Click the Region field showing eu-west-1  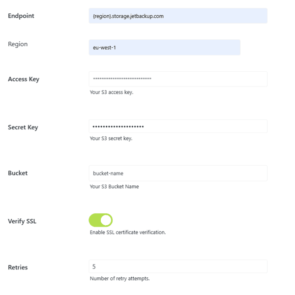pyautogui.click(x=164, y=47)
